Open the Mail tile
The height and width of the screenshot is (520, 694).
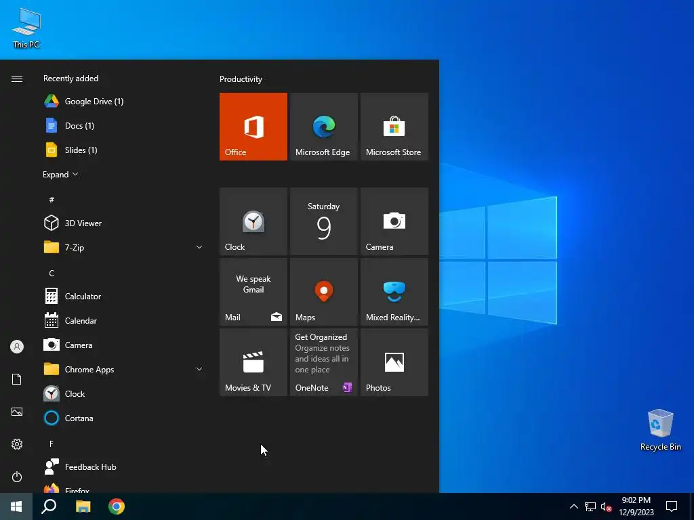(253, 292)
